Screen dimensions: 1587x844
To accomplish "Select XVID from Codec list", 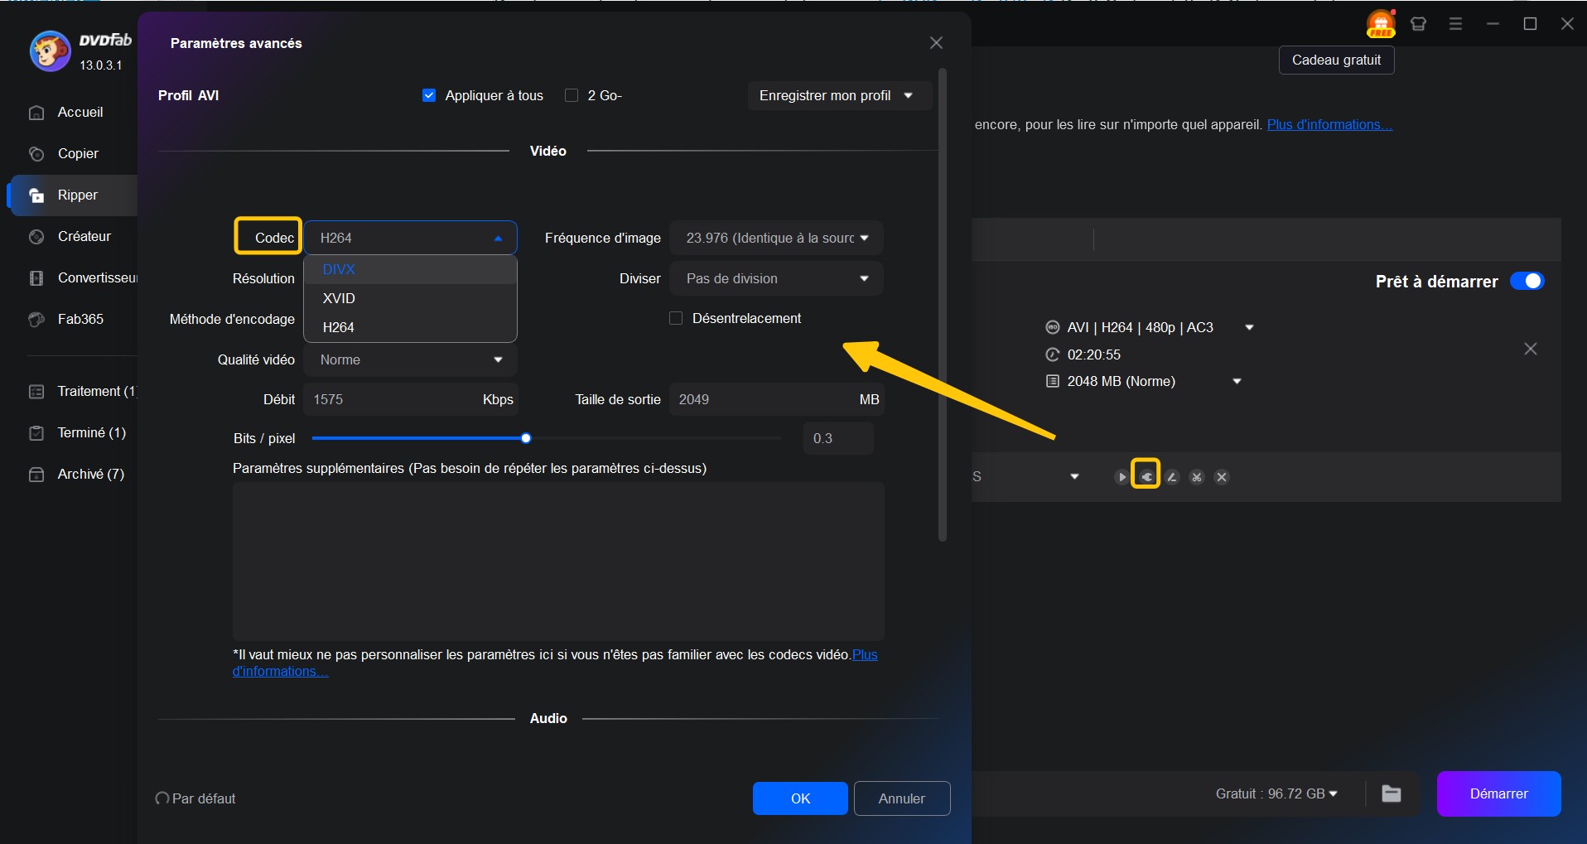I will [411, 298].
